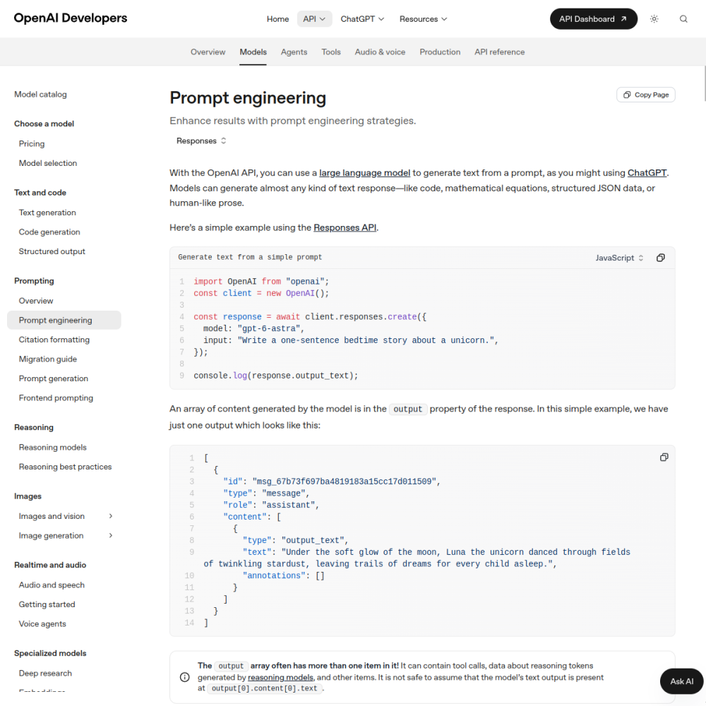The image size is (706, 706).
Task: Open Model selection in the sidebar
Action: [x=48, y=163]
